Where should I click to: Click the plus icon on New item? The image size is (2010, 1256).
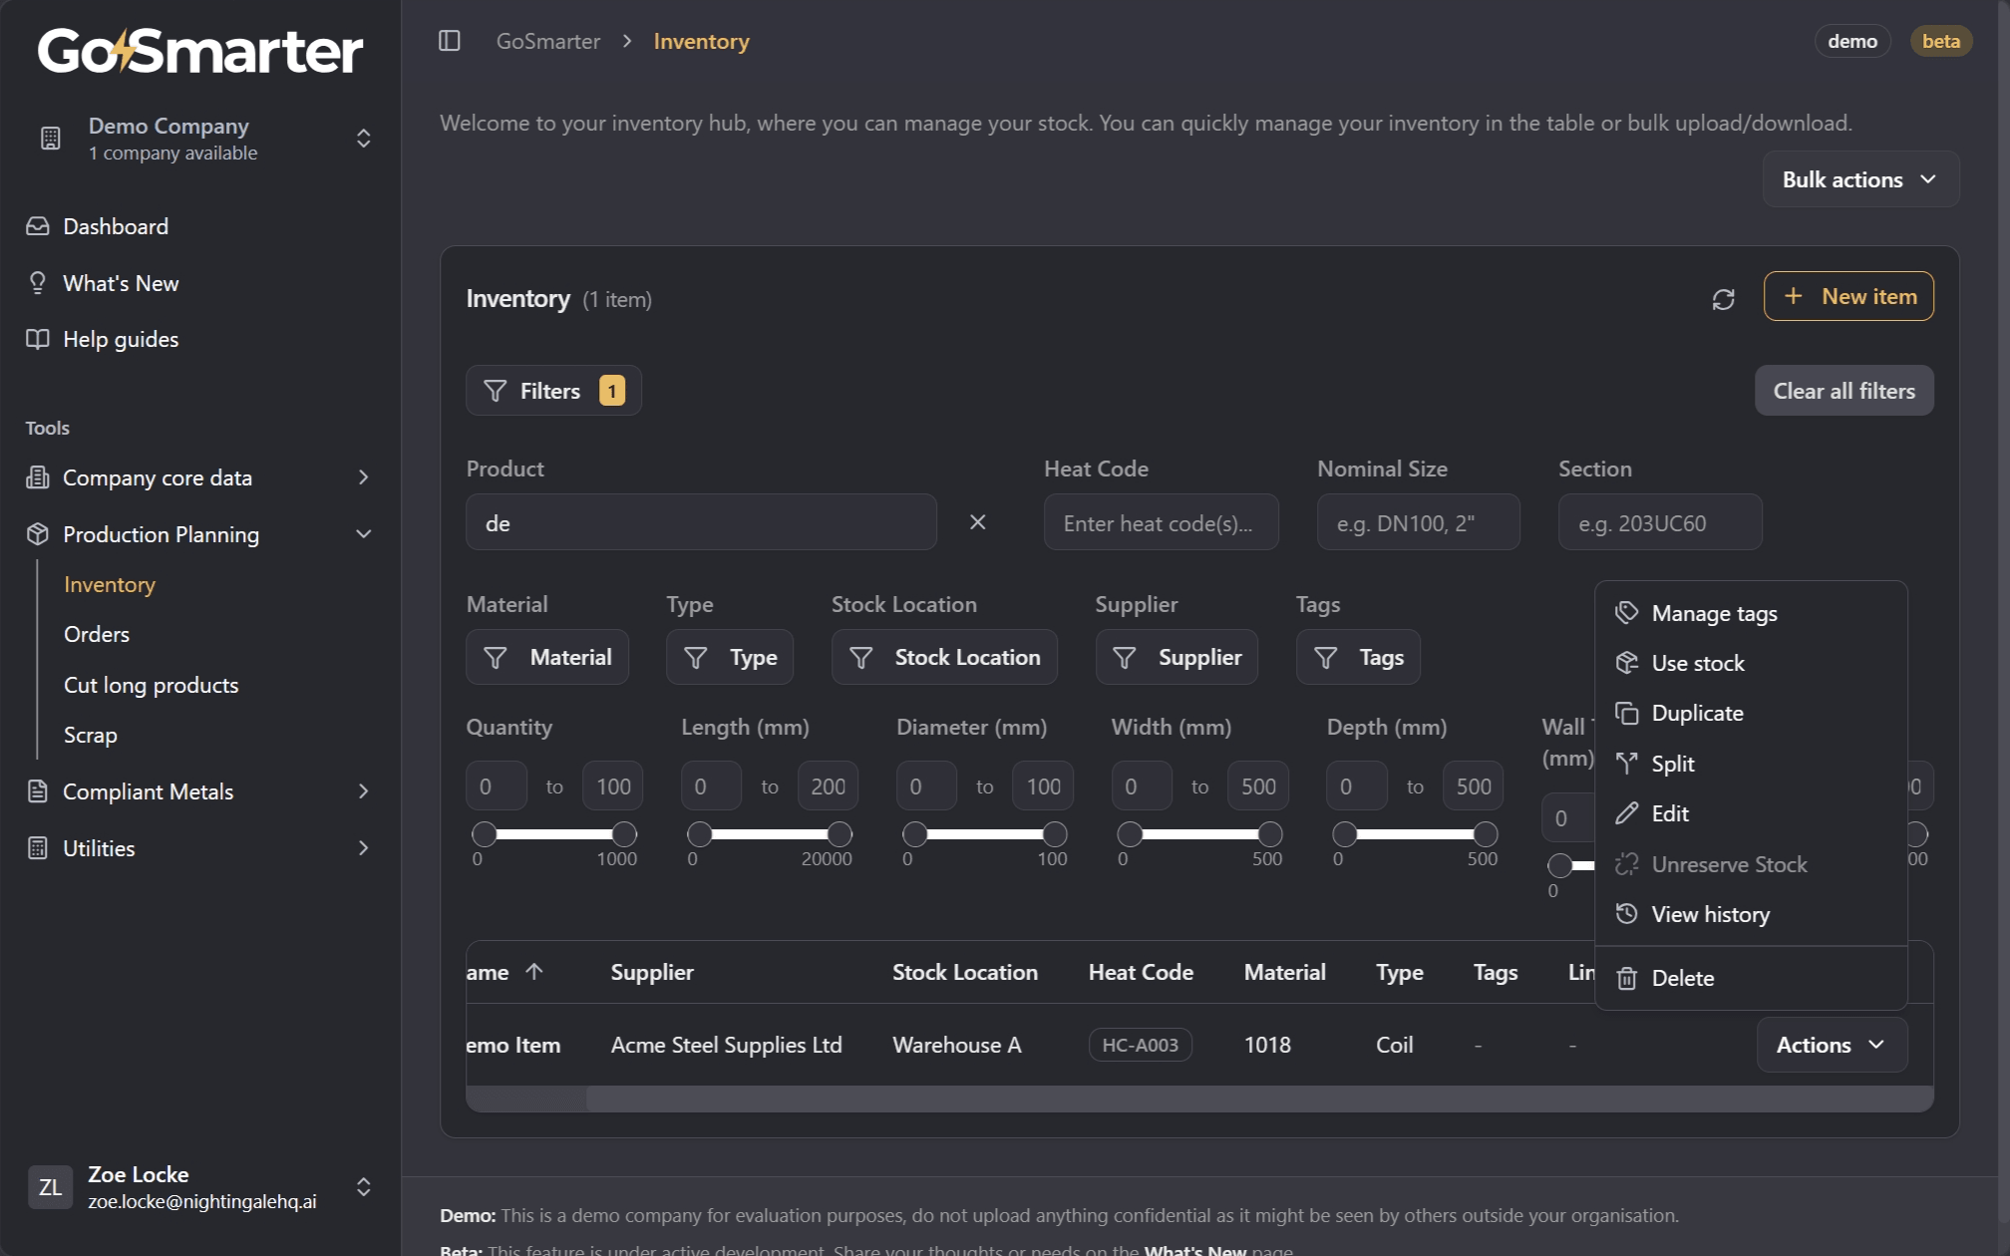click(1793, 296)
